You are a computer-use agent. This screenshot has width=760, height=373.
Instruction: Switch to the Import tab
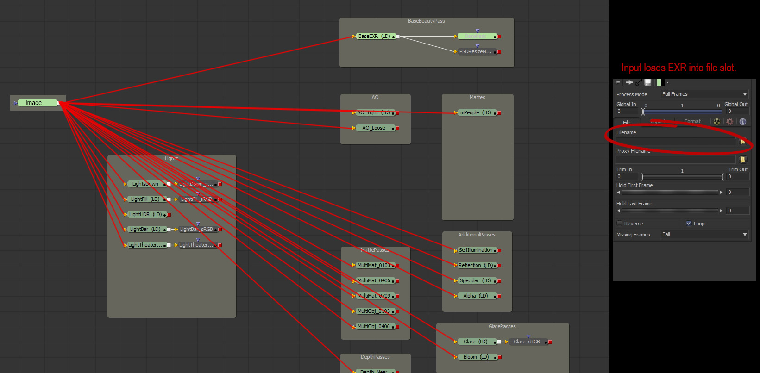pos(659,122)
